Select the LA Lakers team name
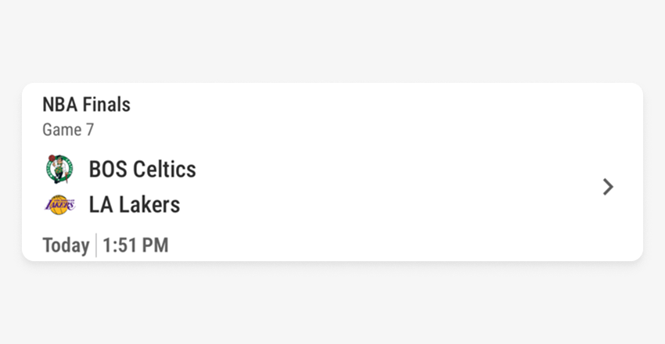Viewport: 665px width, 344px height. pos(135,205)
